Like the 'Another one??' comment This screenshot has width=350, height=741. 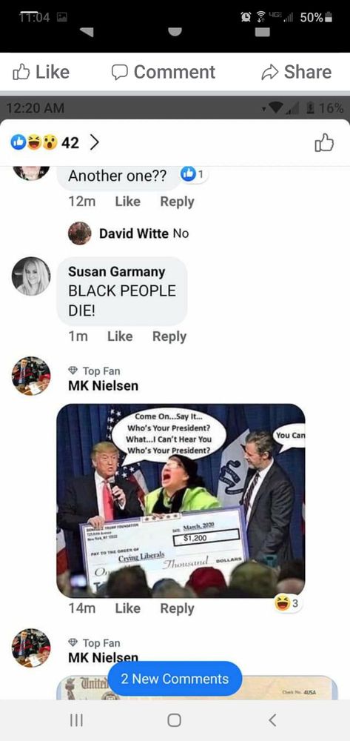click(x=127, y=202)
